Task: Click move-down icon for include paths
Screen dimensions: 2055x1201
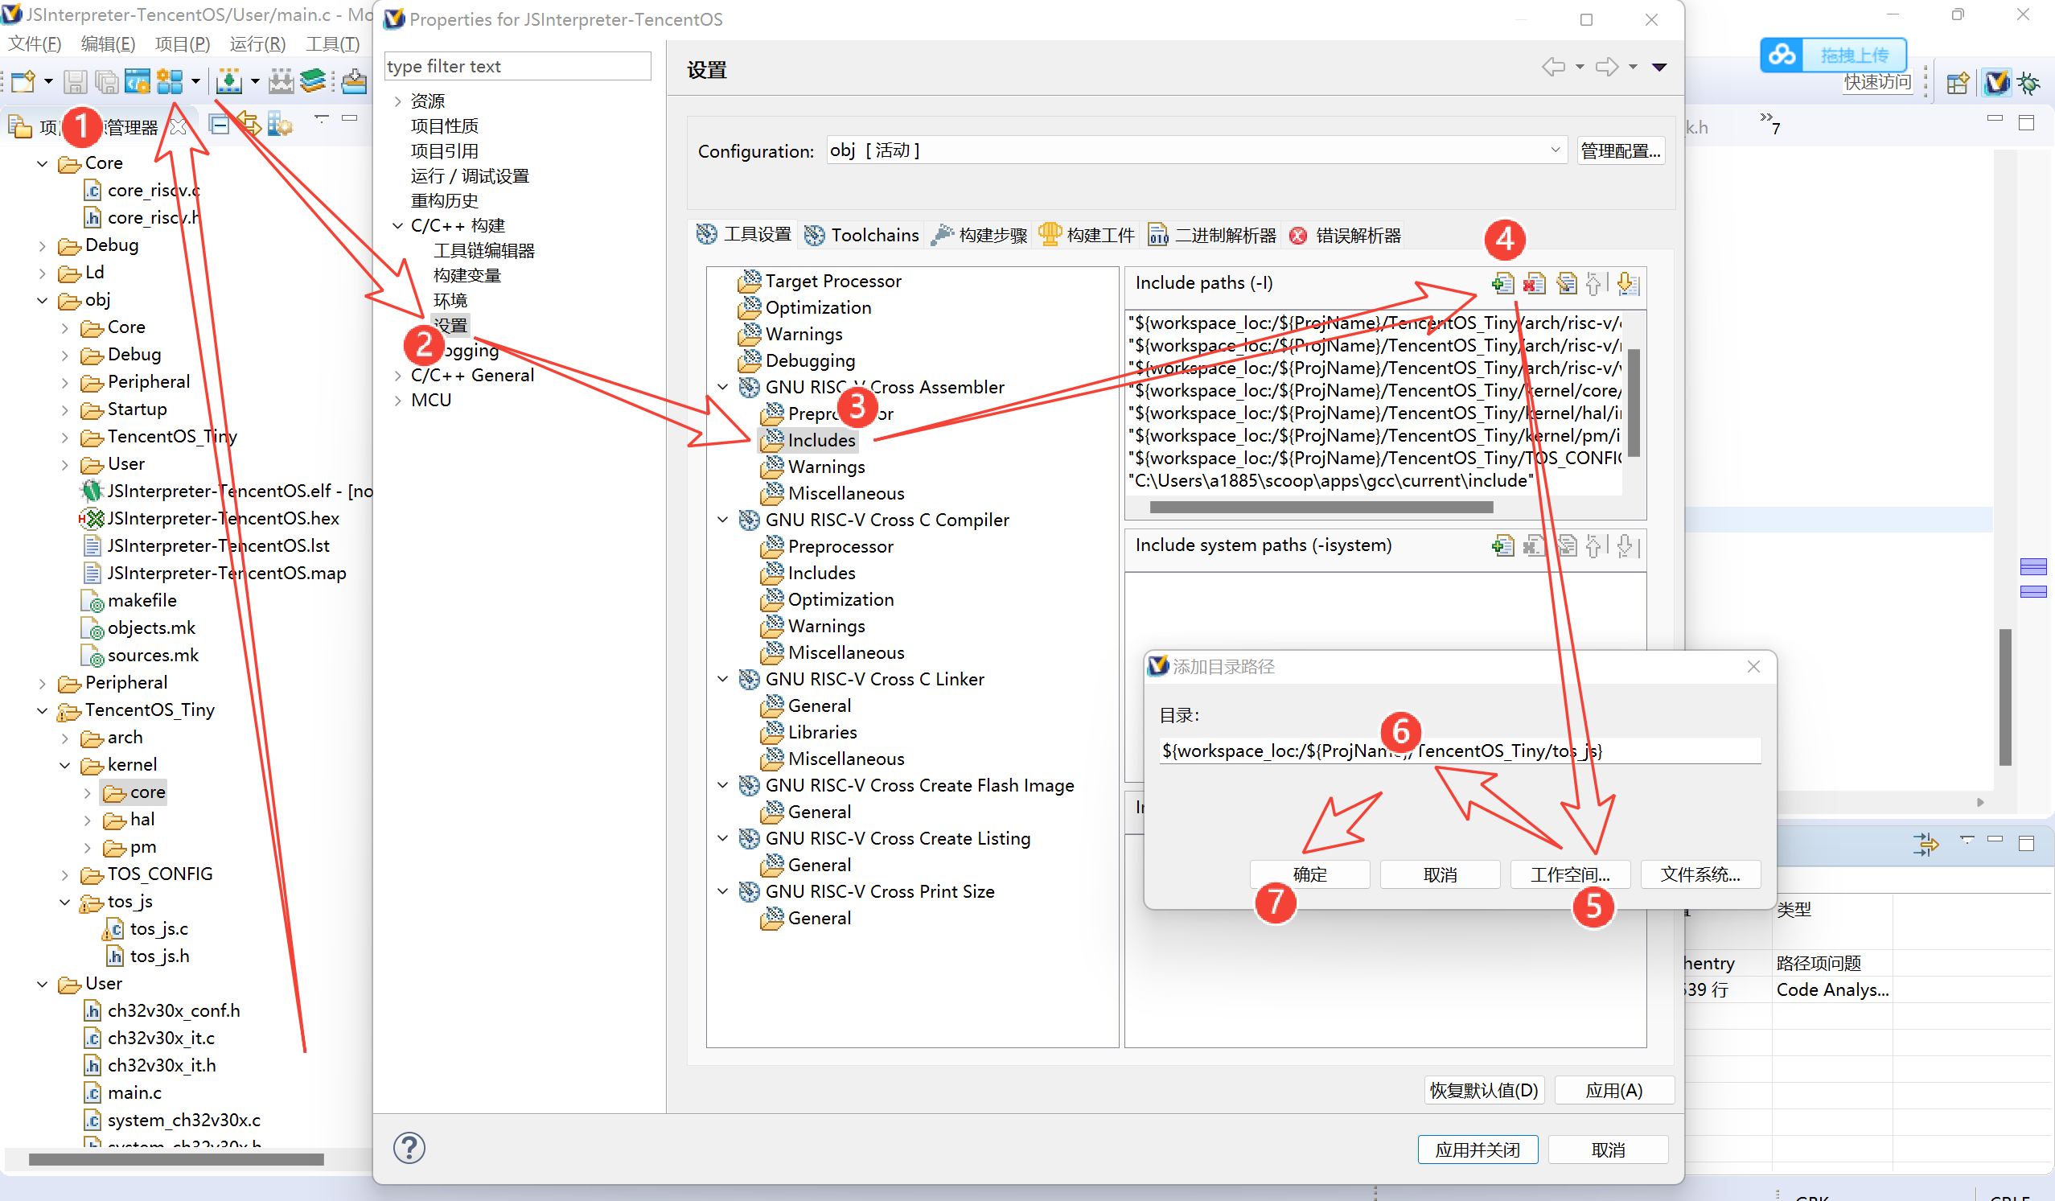Action: pos(1627,283)
